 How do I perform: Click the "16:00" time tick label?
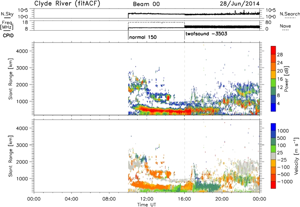click(184, 199)
